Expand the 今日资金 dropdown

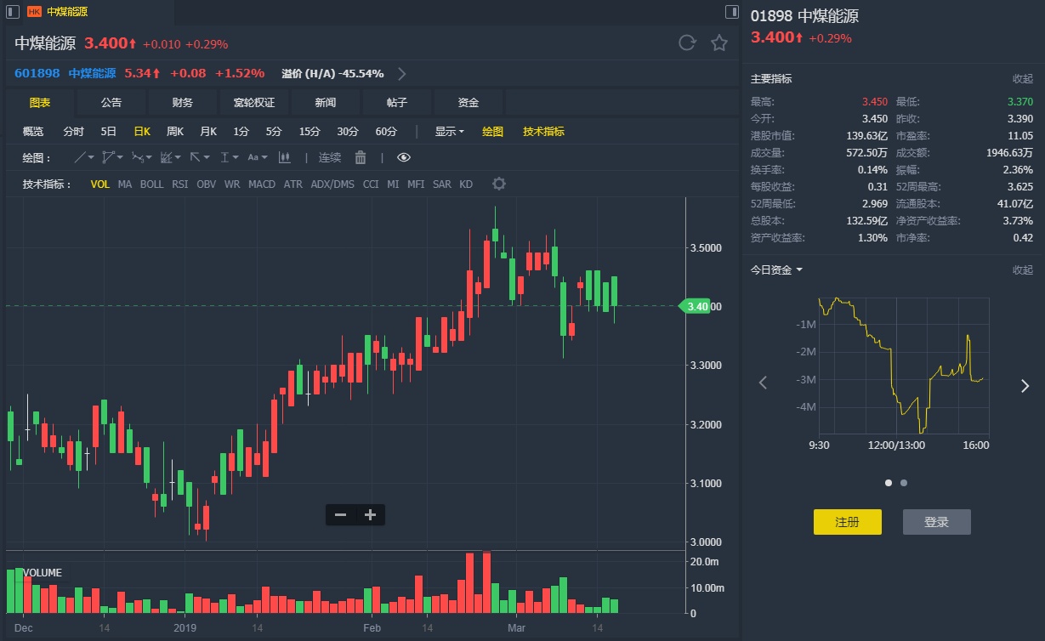pyautogui.click(x=776, y=270)
